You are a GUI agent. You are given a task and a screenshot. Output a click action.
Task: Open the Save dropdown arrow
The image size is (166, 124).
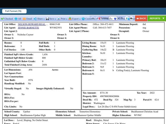coord(55,19)
